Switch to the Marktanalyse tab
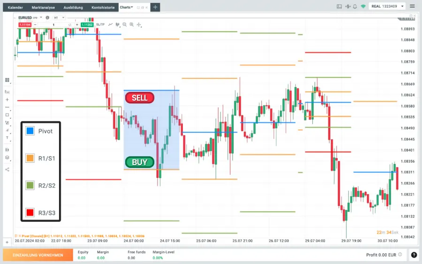 [43, 8]
